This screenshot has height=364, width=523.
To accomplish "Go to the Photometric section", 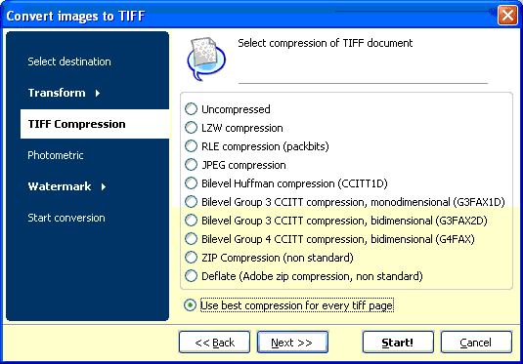I will [56, 155].
